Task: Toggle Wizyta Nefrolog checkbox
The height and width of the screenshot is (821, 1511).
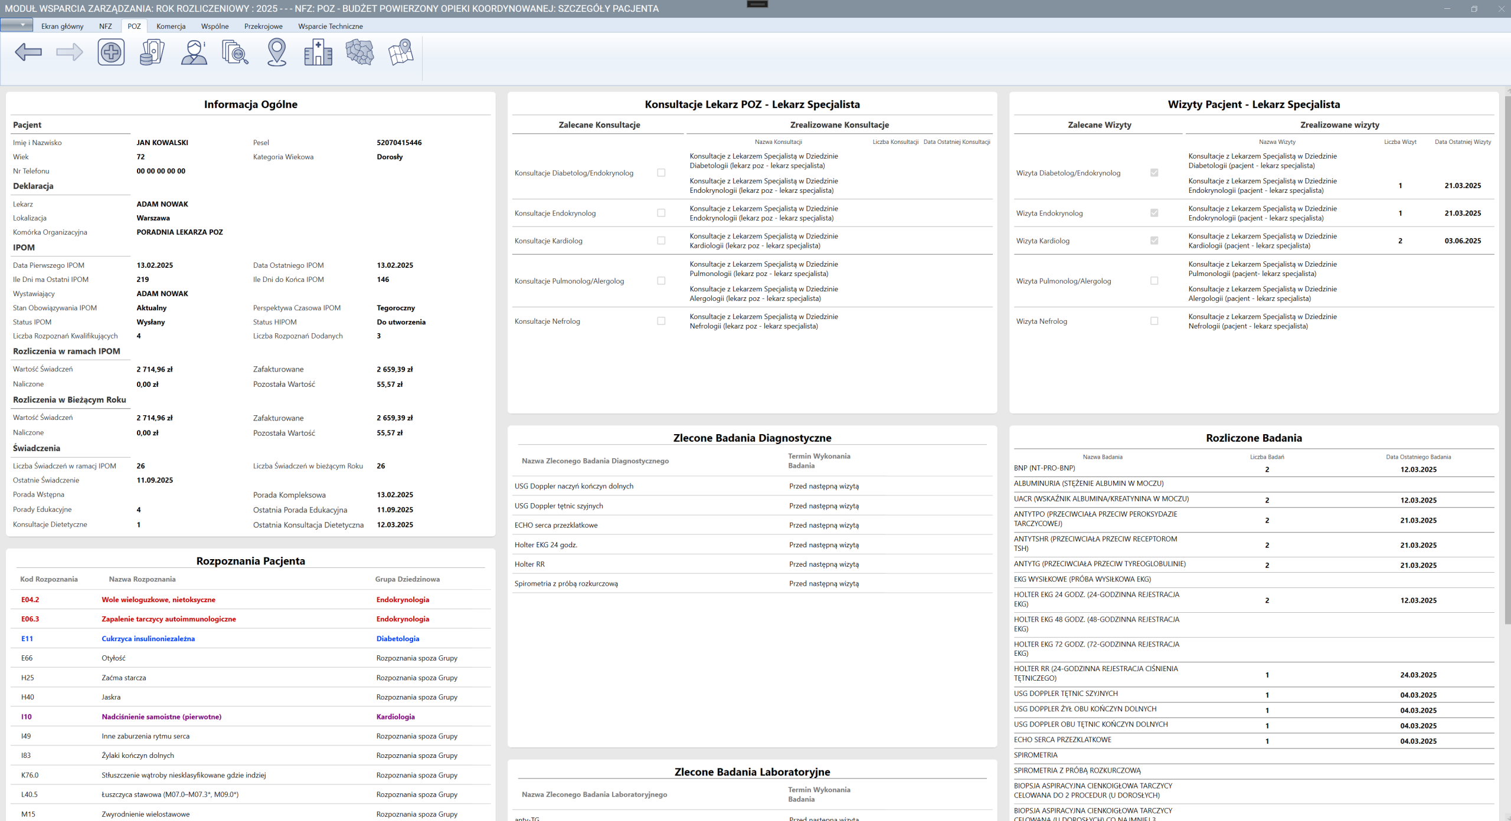Action: click(1154, 321)
